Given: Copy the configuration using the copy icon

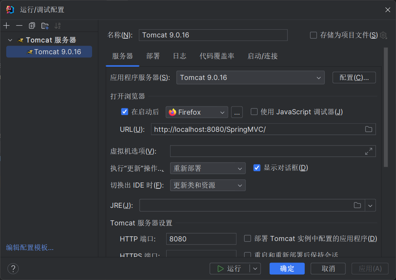Looking at the screenshot, I should click(x=32, y=25).
